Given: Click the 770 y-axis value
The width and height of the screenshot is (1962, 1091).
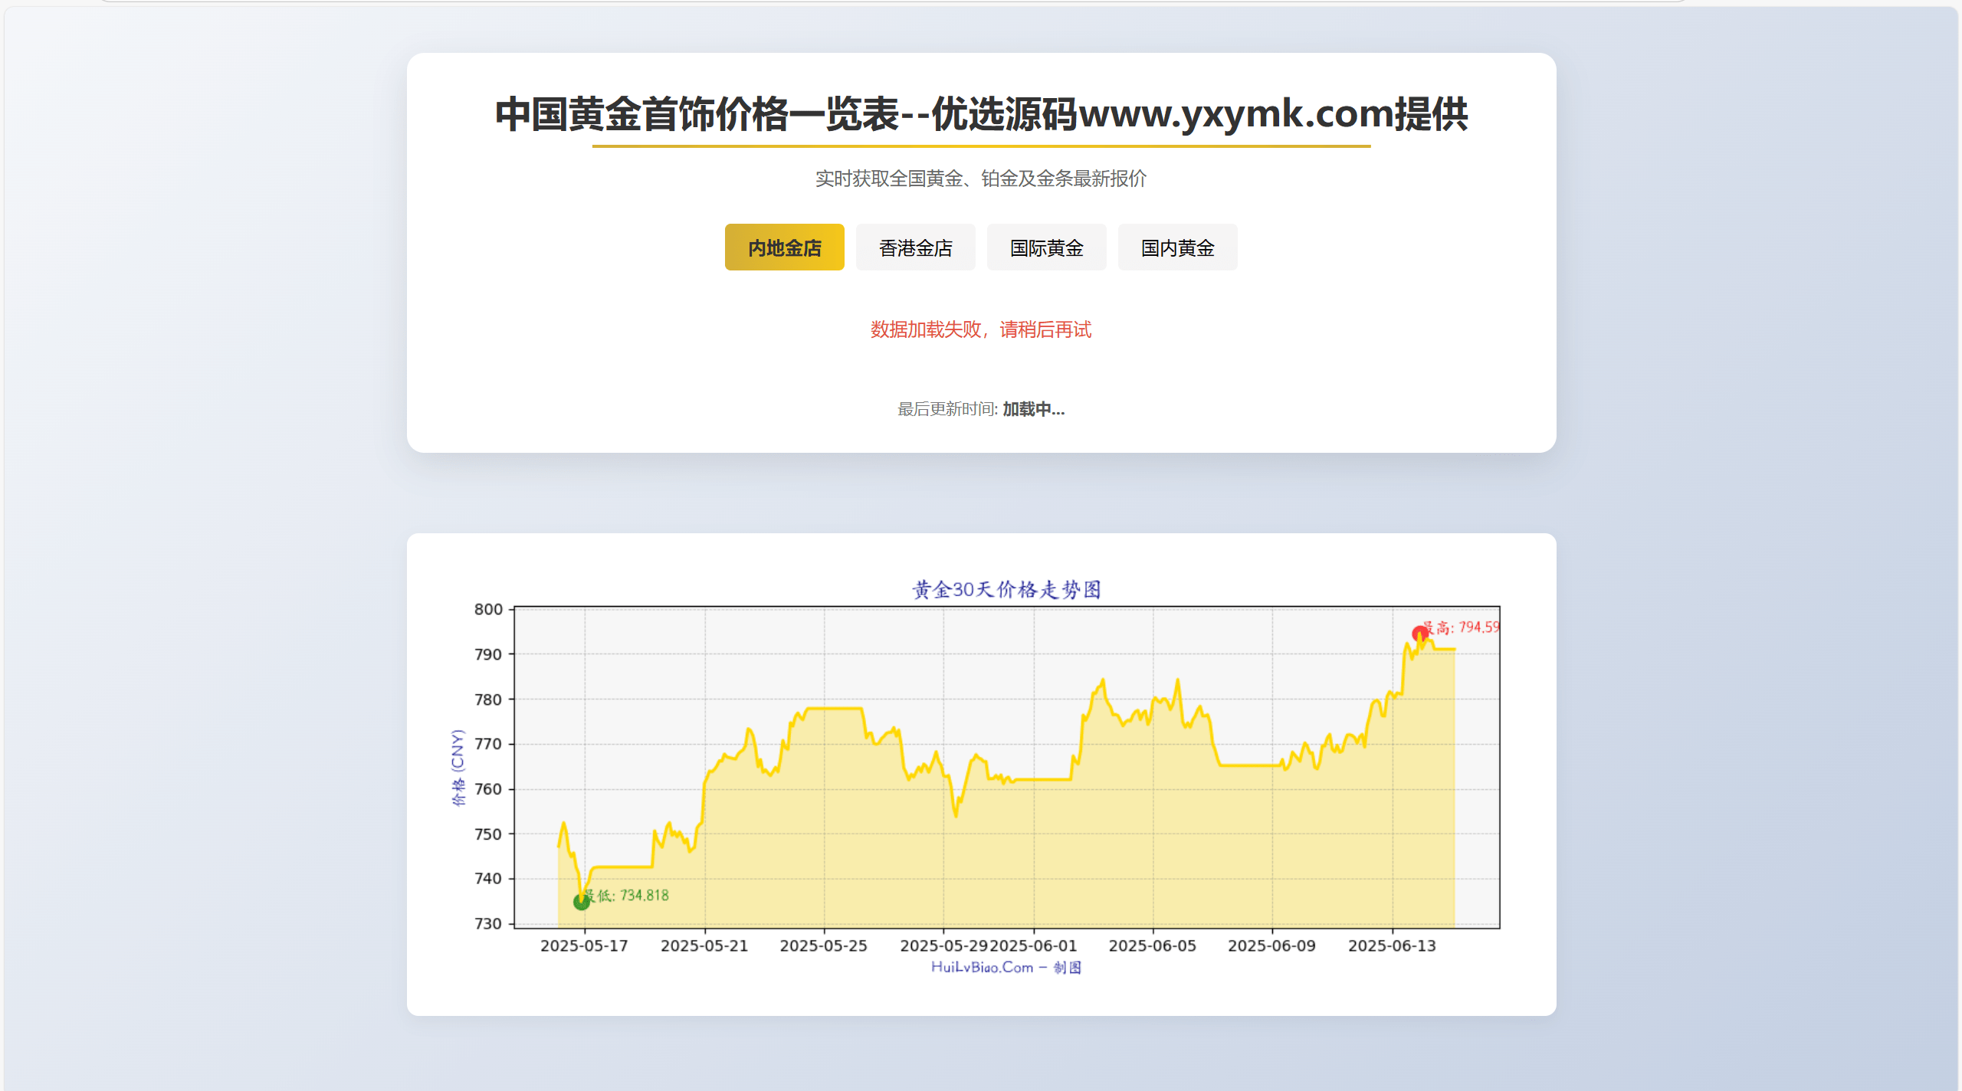Looking at the screenshot, I should [x=488, y=744].
